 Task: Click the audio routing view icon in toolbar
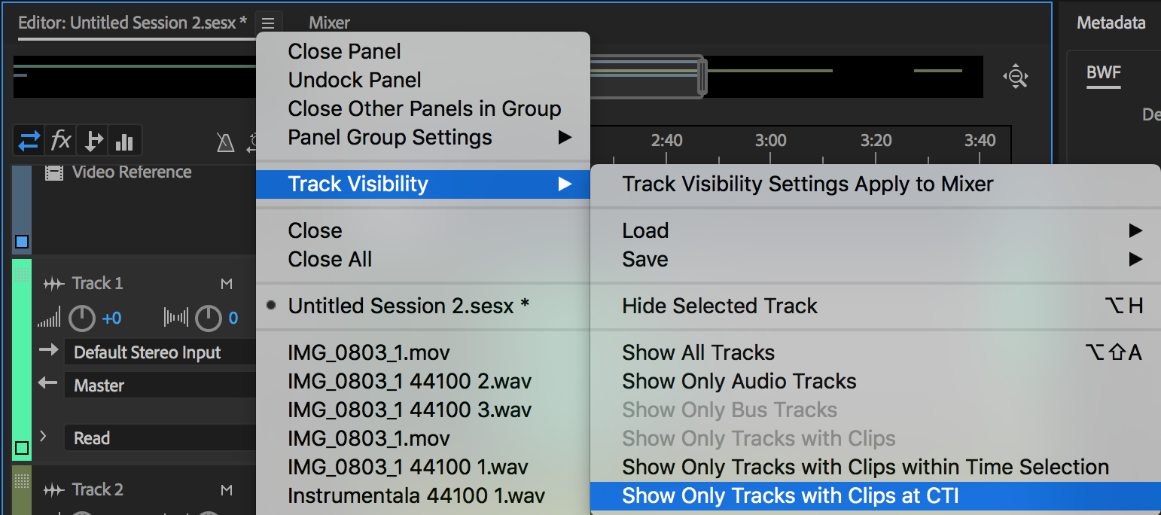[x=92, y=140]
